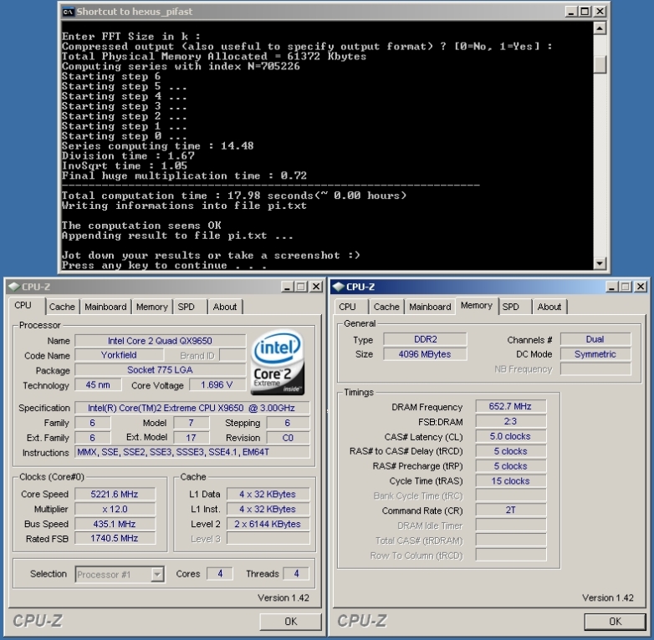Viewport: 654px width, 640px height.
Task: Open the Processor #1 selection dropdown
Action: pos(157,574)
